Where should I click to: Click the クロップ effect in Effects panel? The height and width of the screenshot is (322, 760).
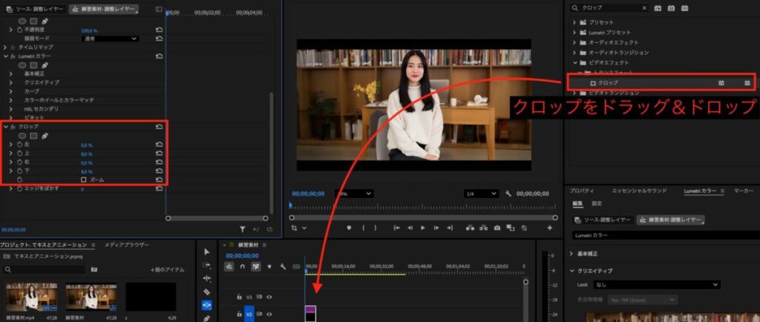point(607,82)
